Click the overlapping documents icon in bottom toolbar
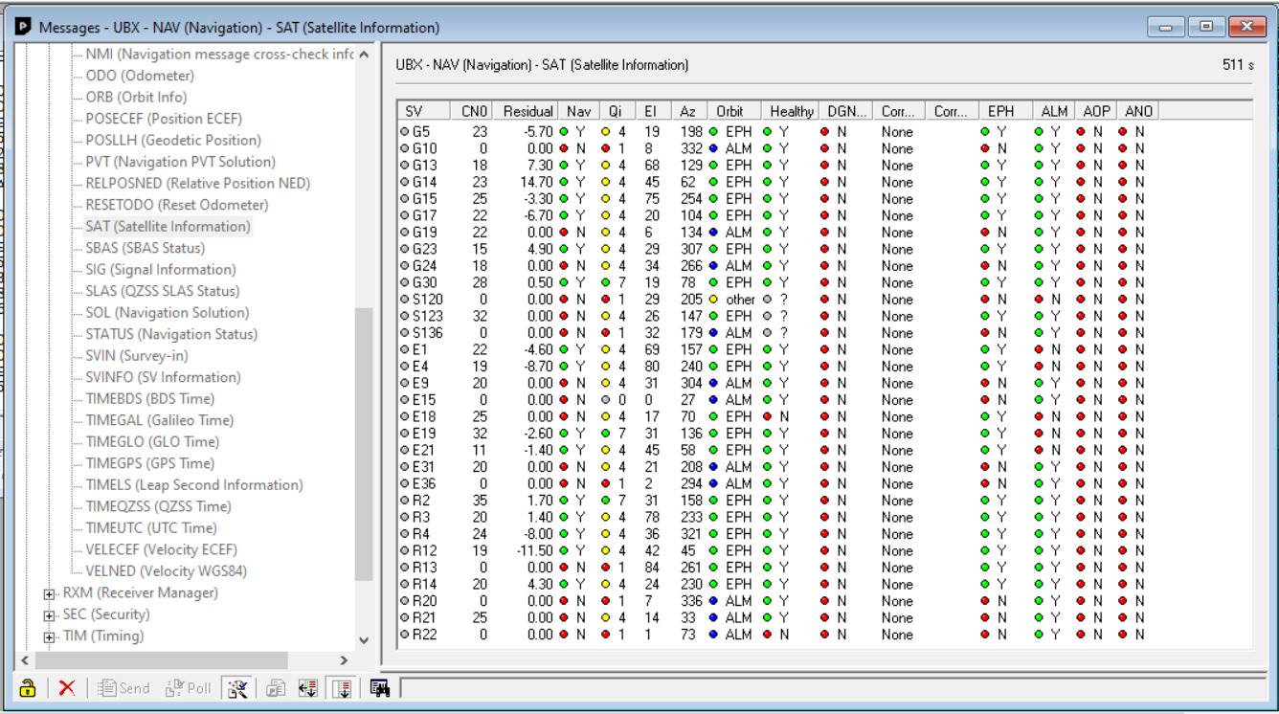 pos(273,688)
